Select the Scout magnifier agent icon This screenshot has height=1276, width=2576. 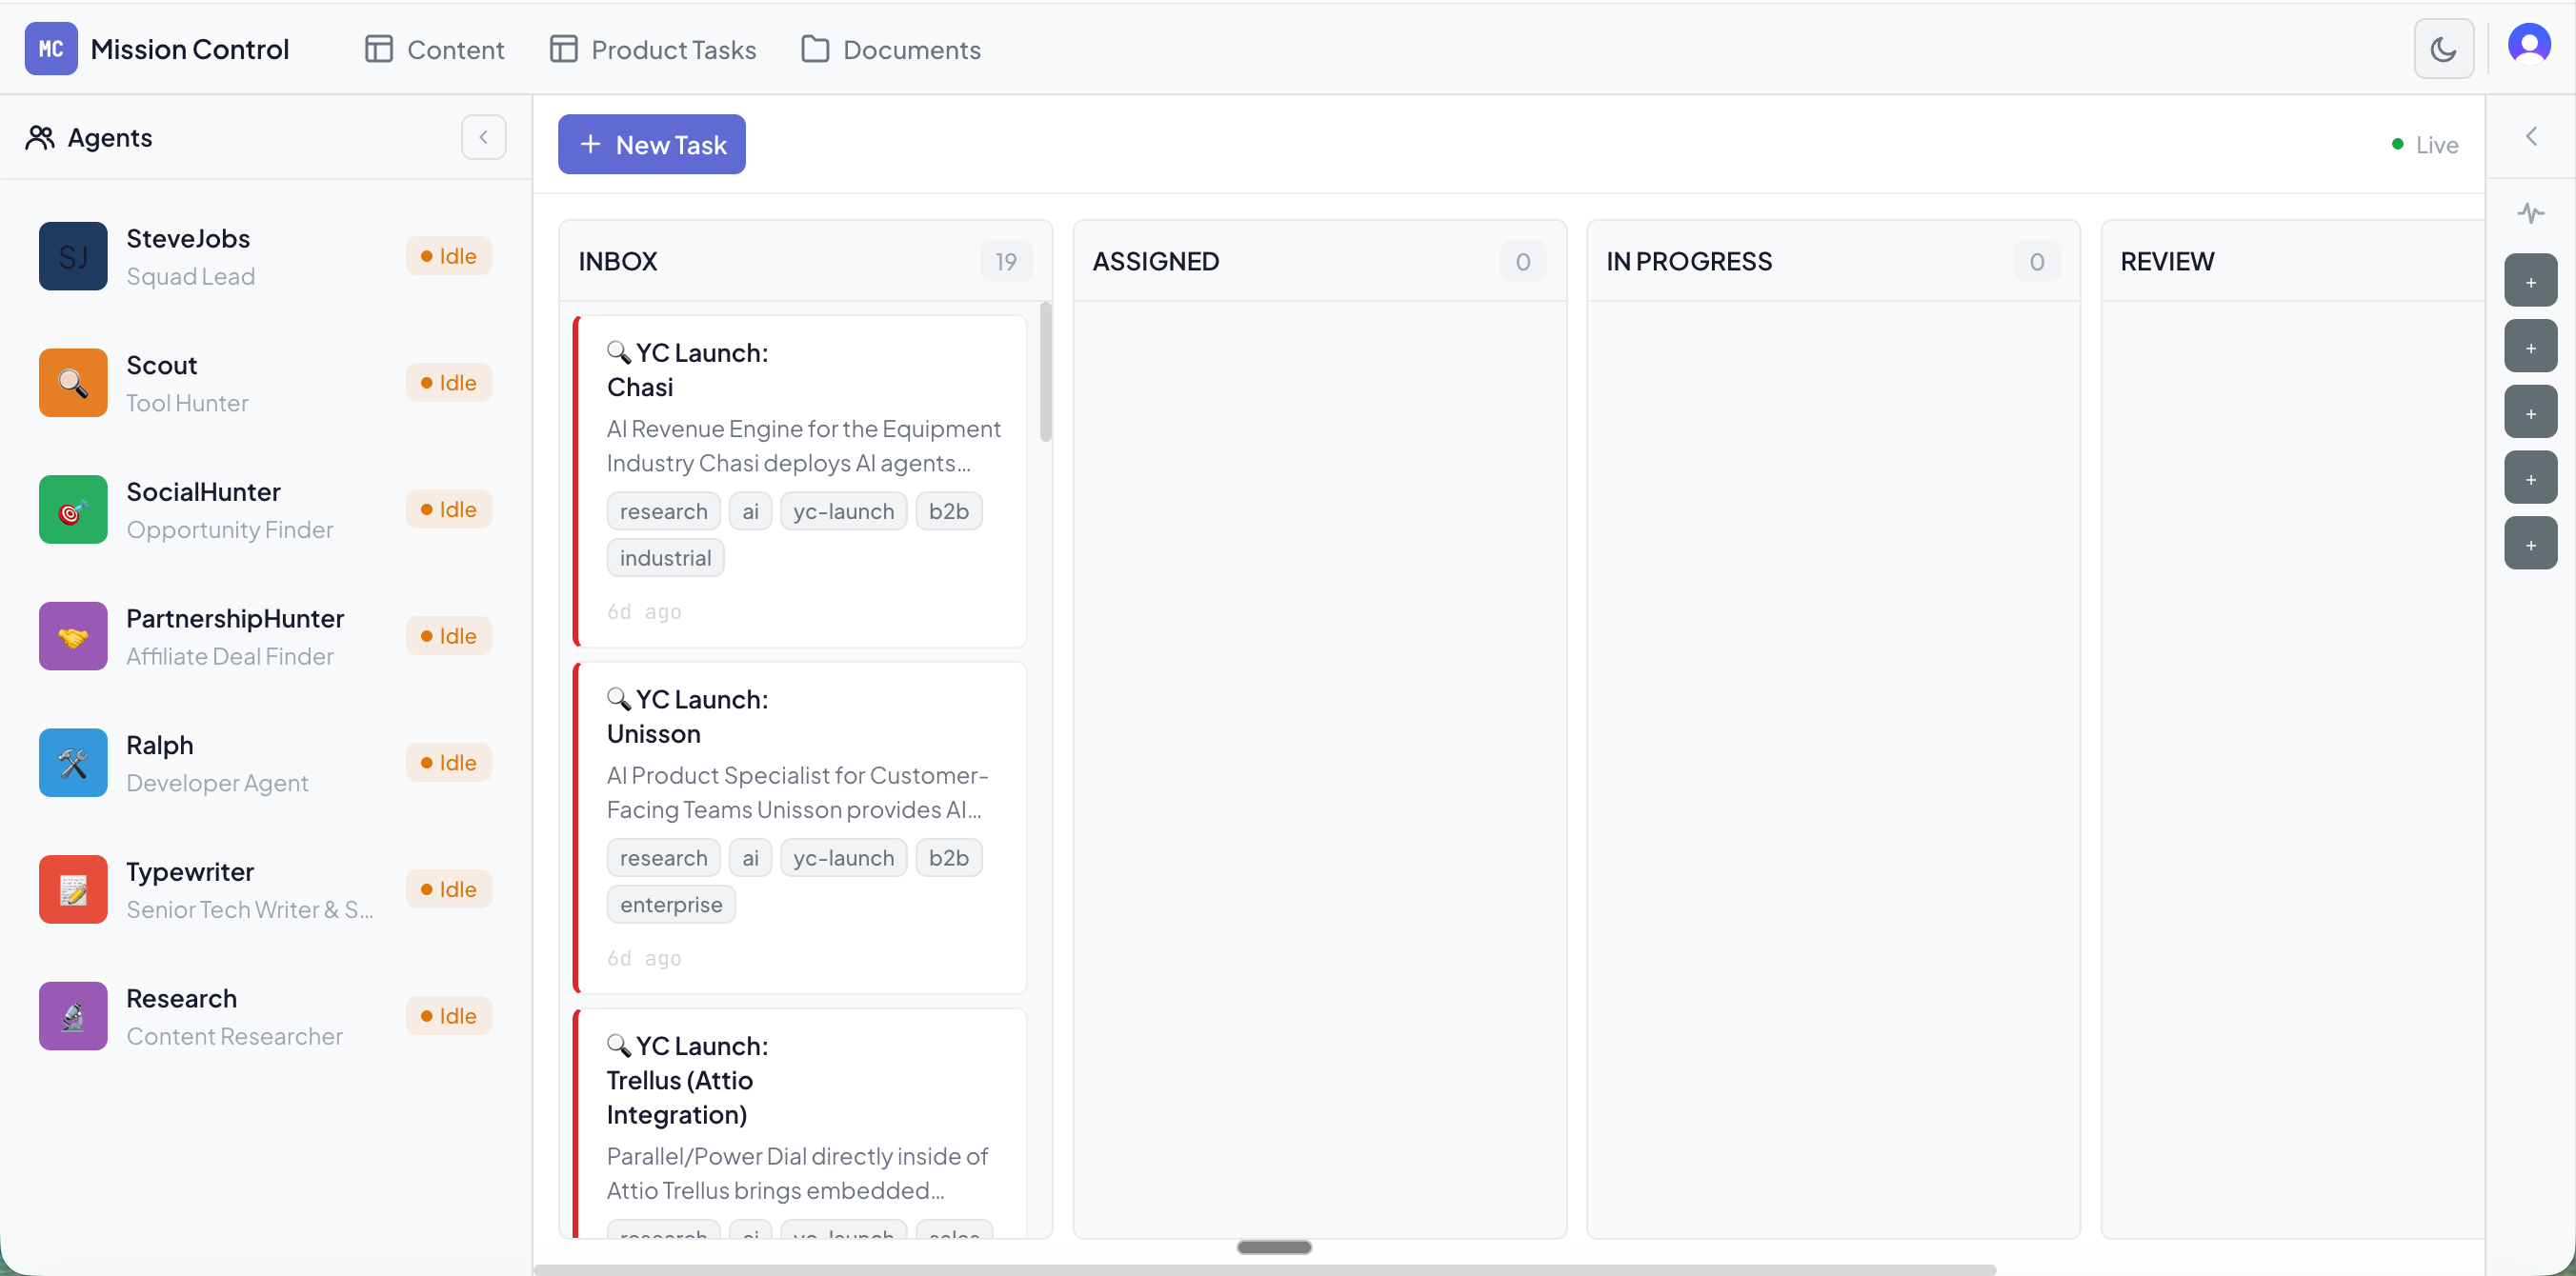tap(73, 383)
